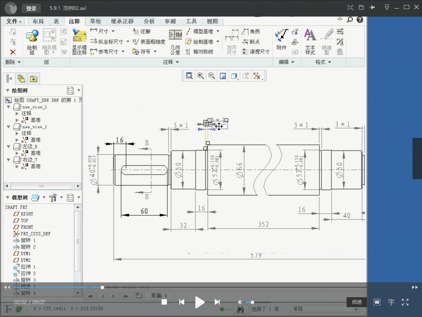Pin the player window on top

pyautogui.click(x=372, y=7)
